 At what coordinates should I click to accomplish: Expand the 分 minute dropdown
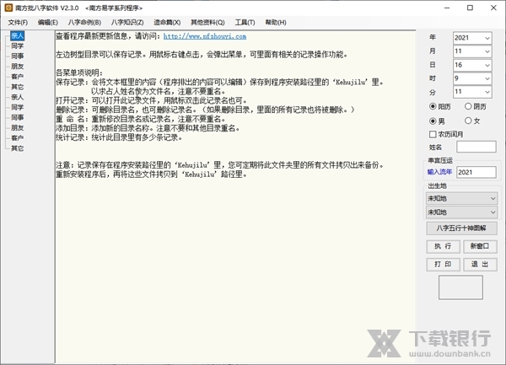click(487, 92)
